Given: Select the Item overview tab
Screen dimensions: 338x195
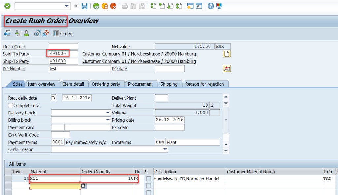Looking at the screenshot, I should point(42,84).
